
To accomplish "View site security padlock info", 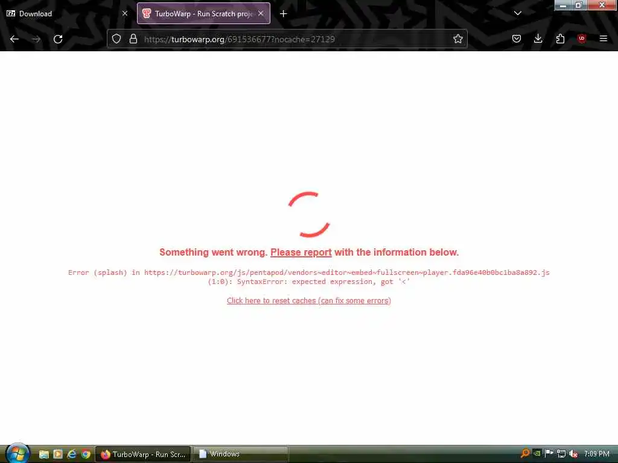I will (133, 39).
